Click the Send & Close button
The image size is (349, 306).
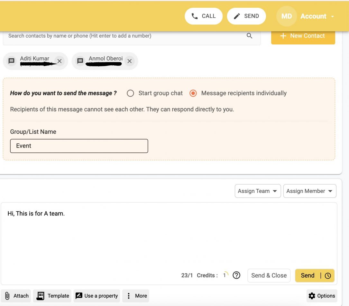[x=269, y=275]
